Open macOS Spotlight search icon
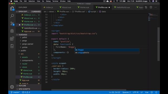This screenshot has height=94, width=168. click(150, 1)
